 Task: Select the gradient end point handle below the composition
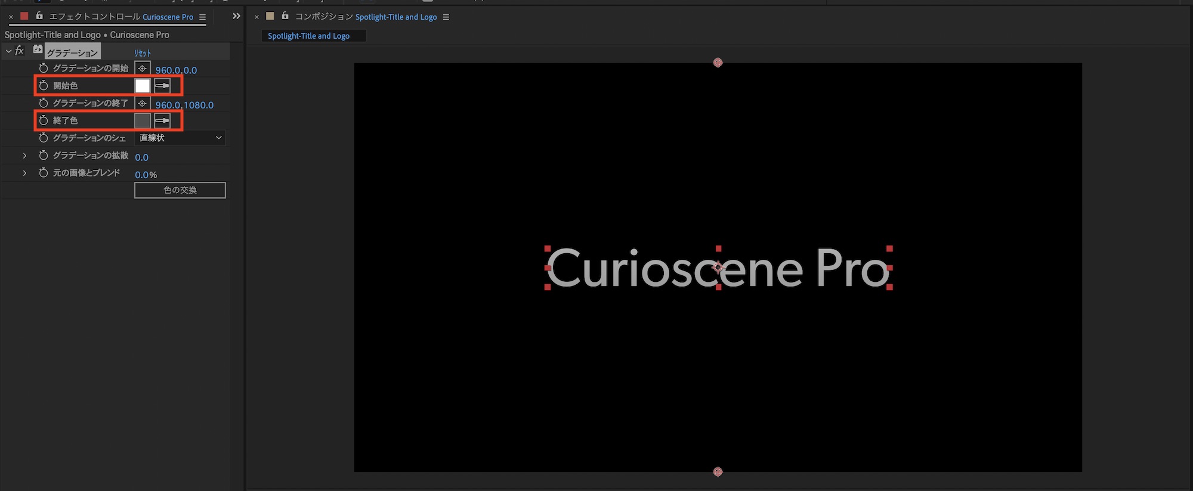pos(718,472)
